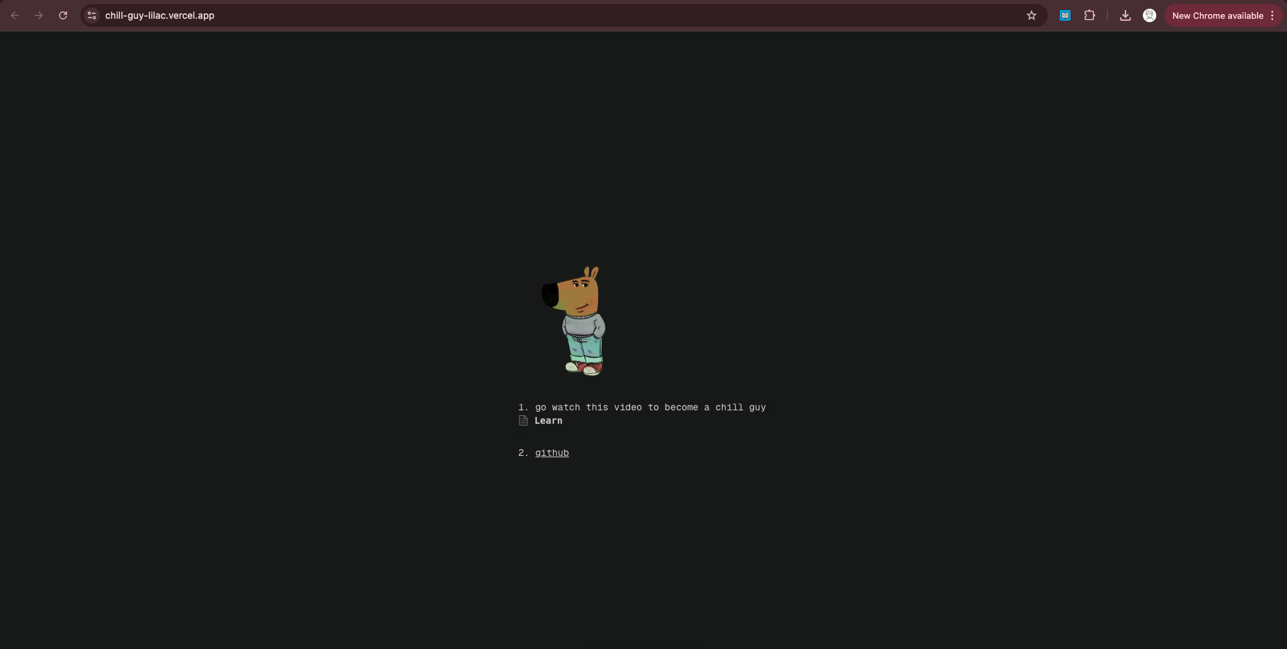
Task: Open the github link
Action: click(x=552, y=453)
